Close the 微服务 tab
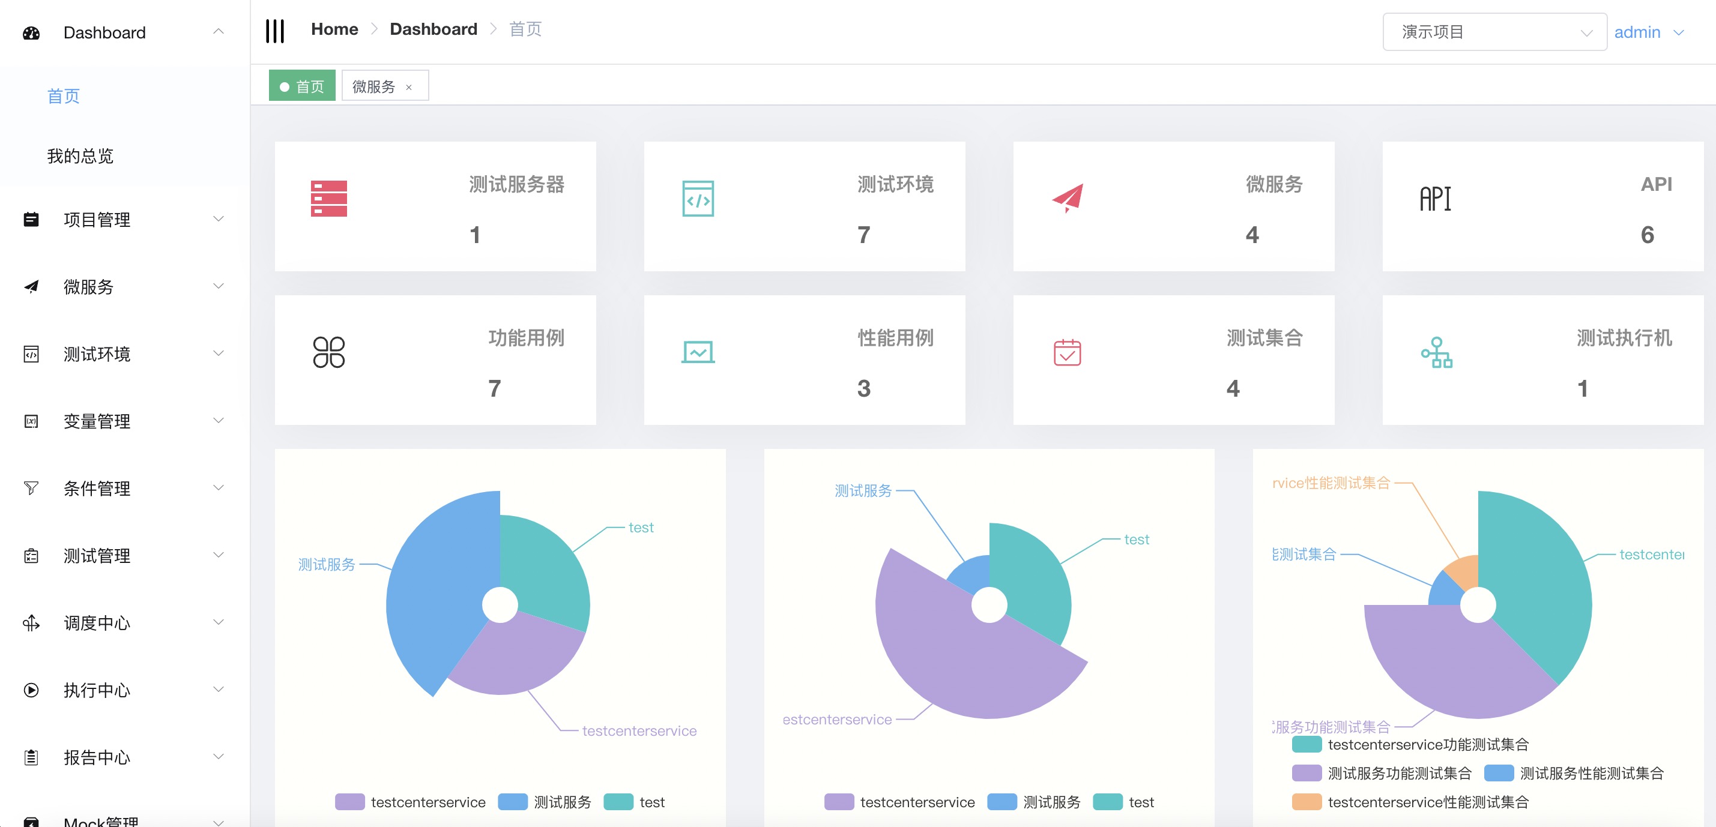 [x=409, y=86]
